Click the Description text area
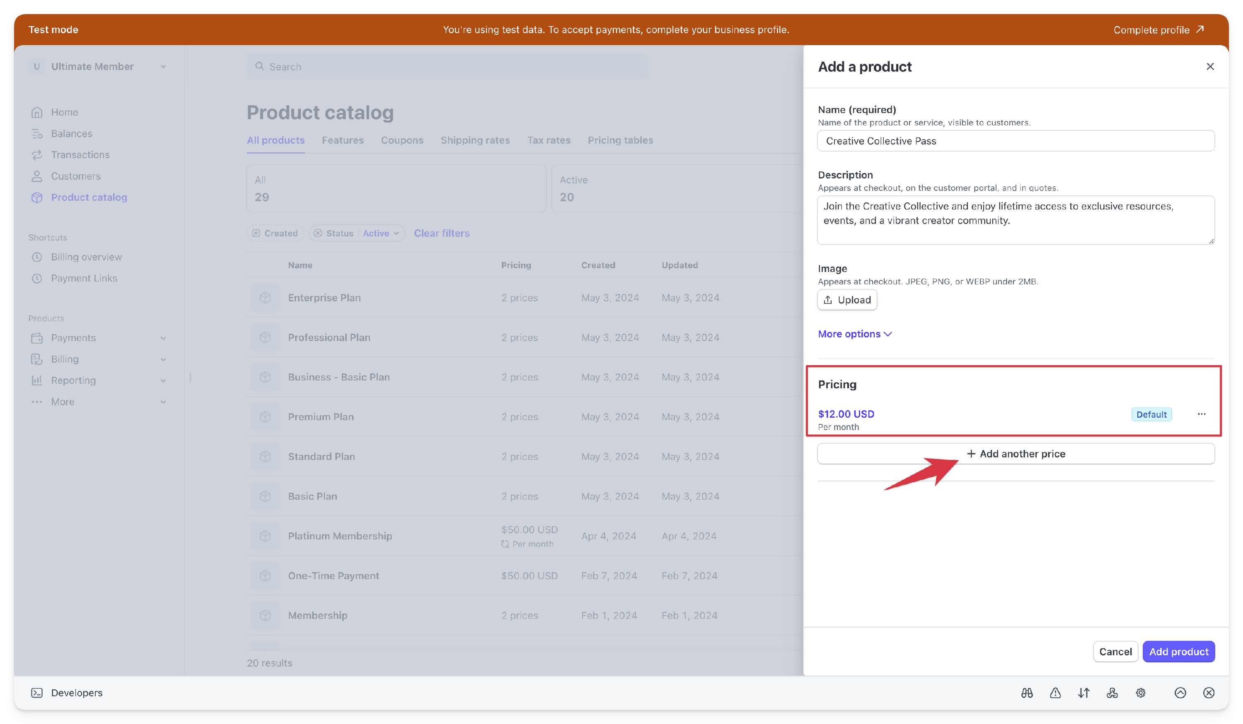Screen dimensions: 1243x724 pos(1016,220)
